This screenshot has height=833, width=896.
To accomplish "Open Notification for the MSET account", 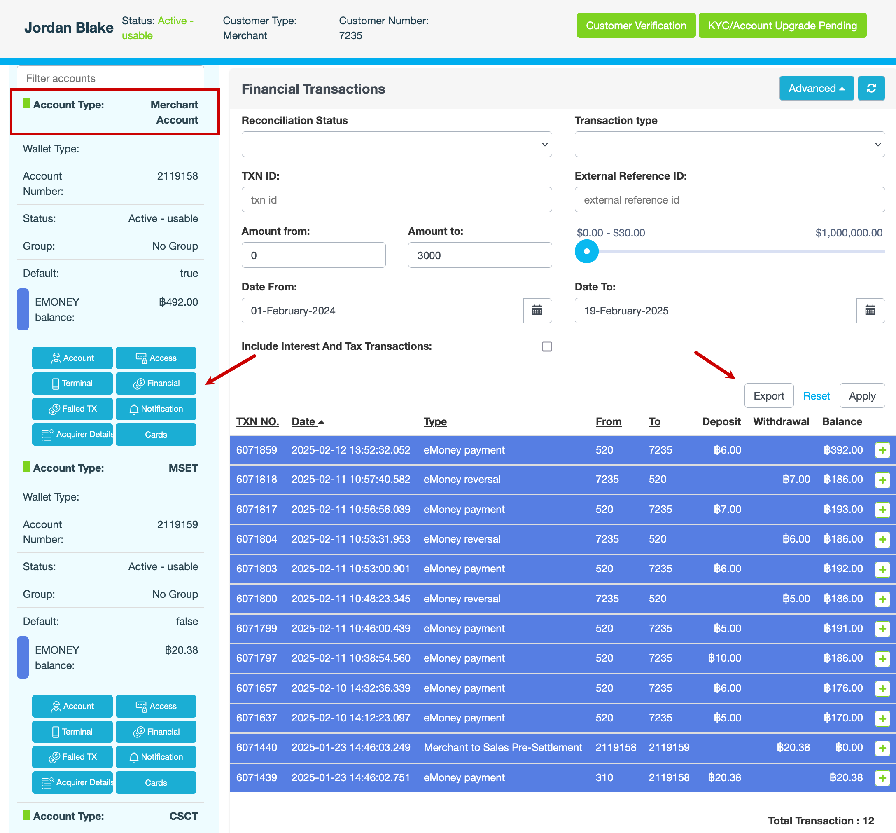I will coord(156,757).
